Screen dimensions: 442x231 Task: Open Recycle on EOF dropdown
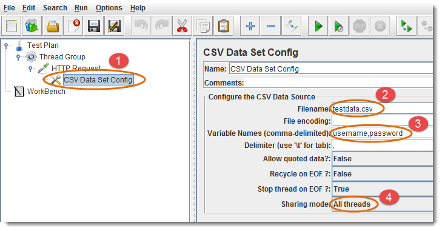pos(382,174)
